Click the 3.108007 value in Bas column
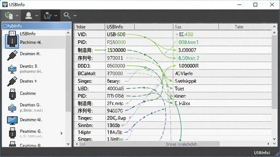Viewport: 280px width, 157px height. tap(187, 50)
